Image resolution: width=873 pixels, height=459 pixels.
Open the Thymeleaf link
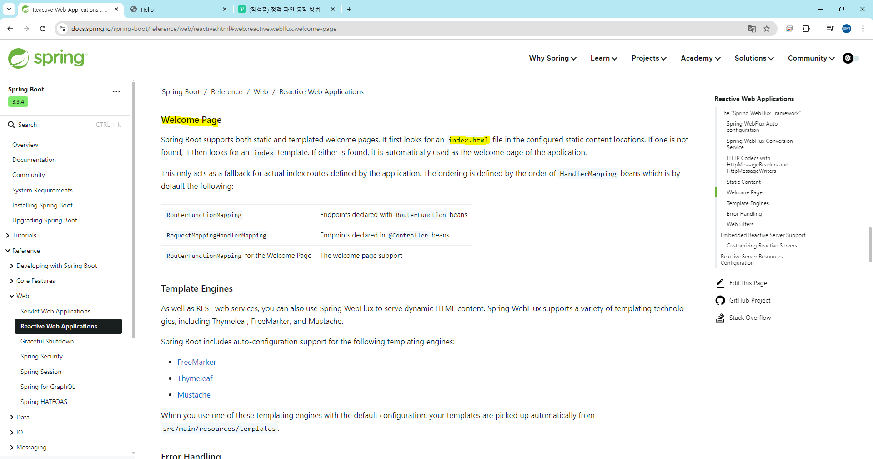click(x=195, y=378)
